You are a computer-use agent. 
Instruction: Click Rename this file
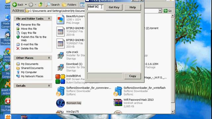(30, 24)
